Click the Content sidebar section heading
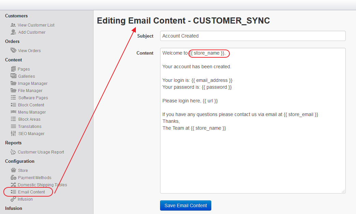Screen dimensions: 356x214 (x=14, y=60)
